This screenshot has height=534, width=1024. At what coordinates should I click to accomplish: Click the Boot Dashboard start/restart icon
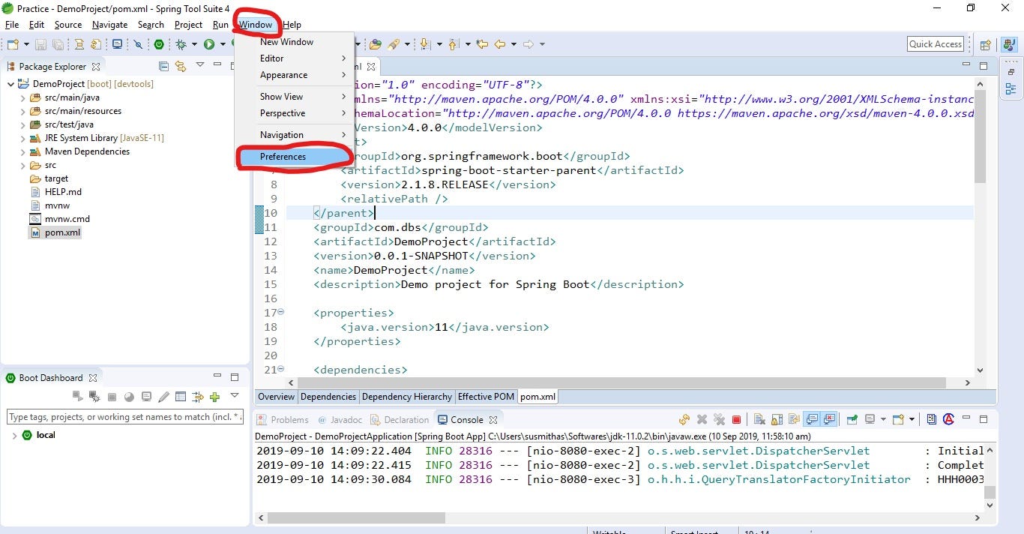[x=77, y=397]
